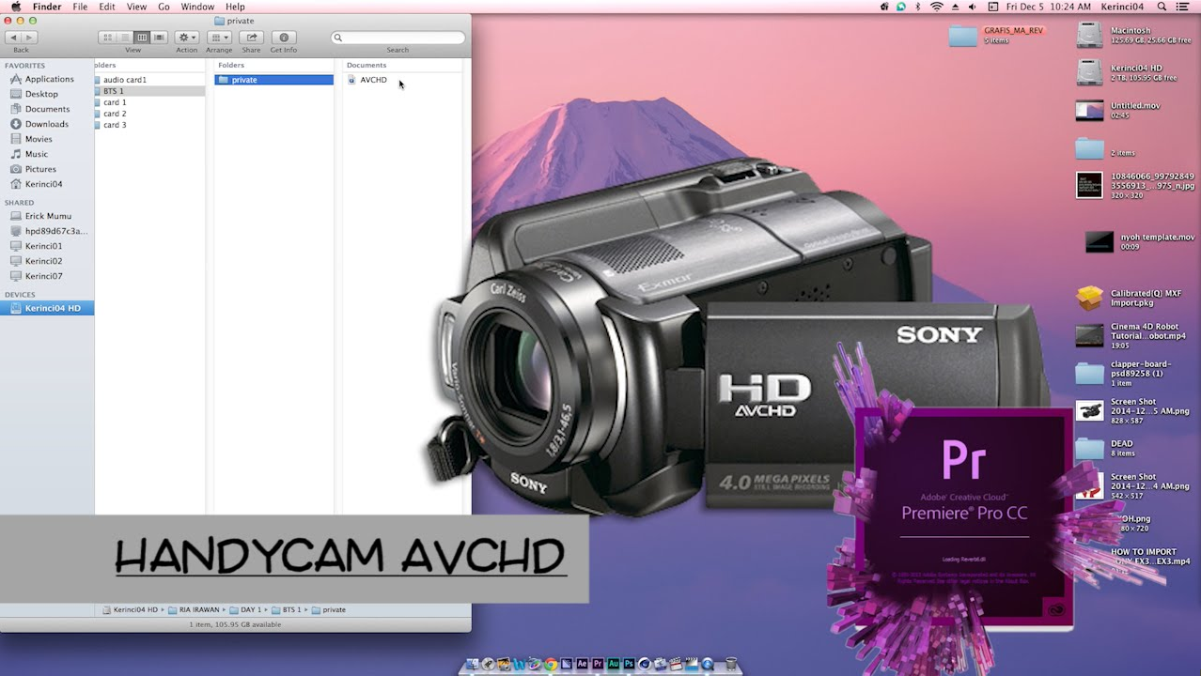
Task: Open the Help menu
Action: (x=235, y=7)
